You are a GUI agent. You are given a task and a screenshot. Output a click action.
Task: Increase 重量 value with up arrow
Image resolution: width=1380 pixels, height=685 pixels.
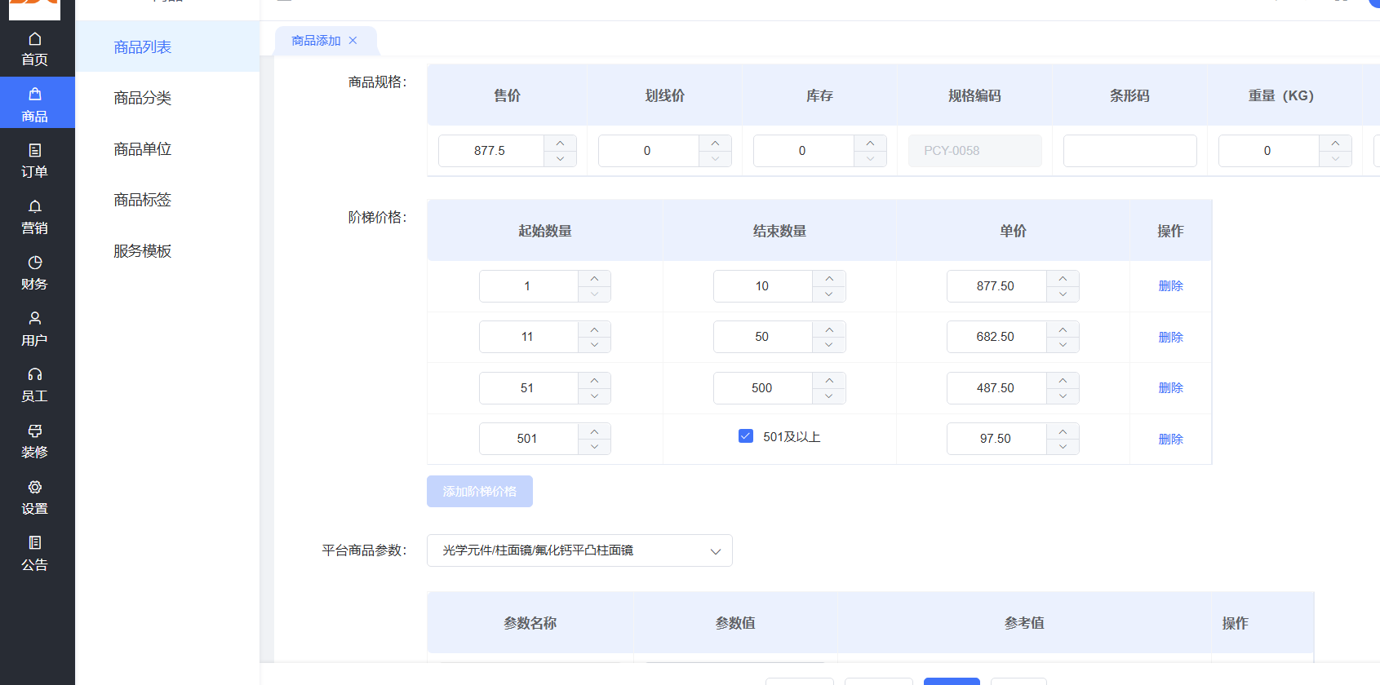(1335, 143)
